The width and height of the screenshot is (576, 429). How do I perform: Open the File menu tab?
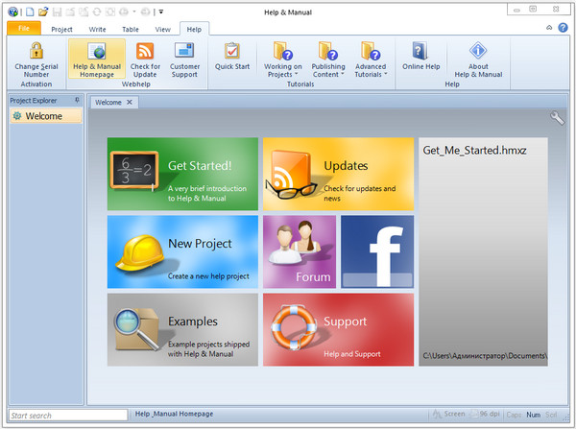(x=24, y=30)
